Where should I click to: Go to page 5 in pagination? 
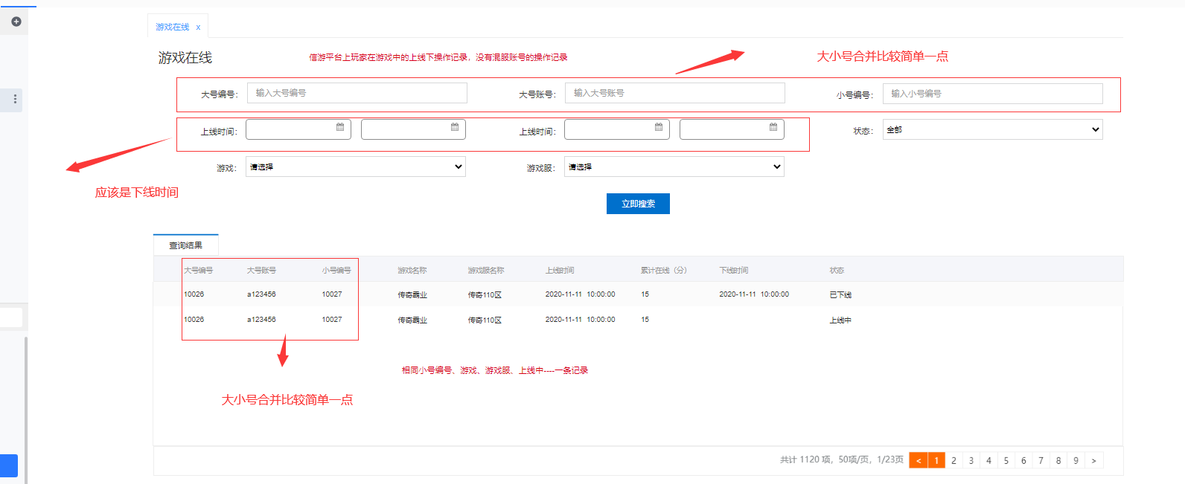tap(1006, 460)
